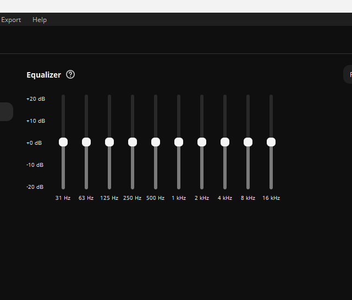Click the partially visible button at left edge
Screen dimensions: 352x300
pyautogui.click(x=5, y=112)
